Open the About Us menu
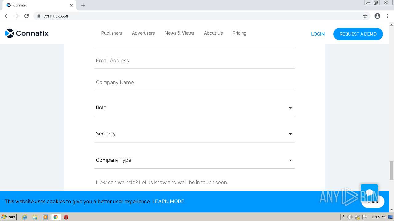394x221 pixels. tap(213, 33)
